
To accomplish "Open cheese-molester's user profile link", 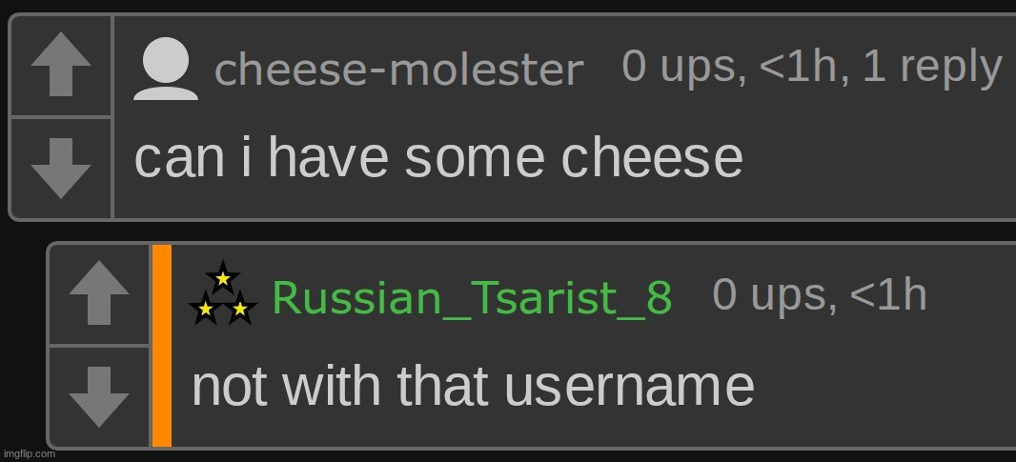I will 398,70.
